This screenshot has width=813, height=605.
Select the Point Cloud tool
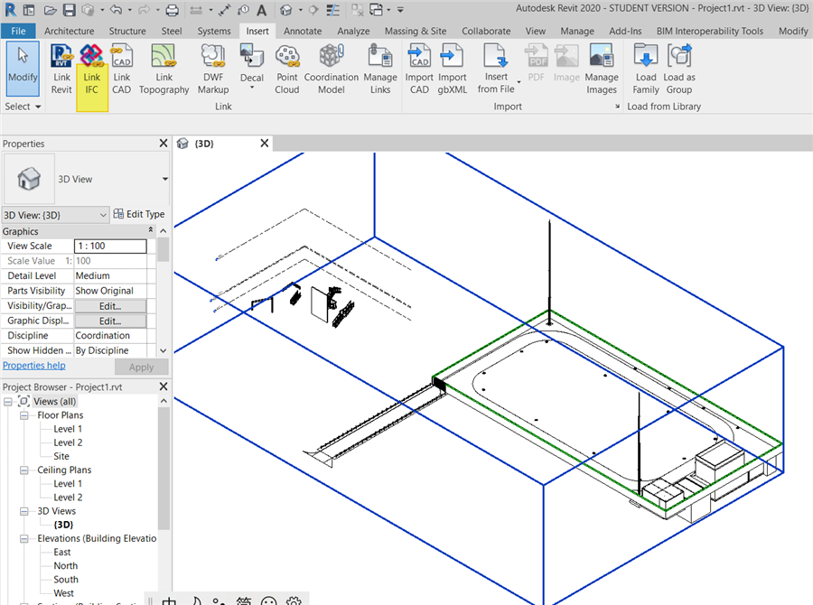pyautogui.click(x=286, y=70)
